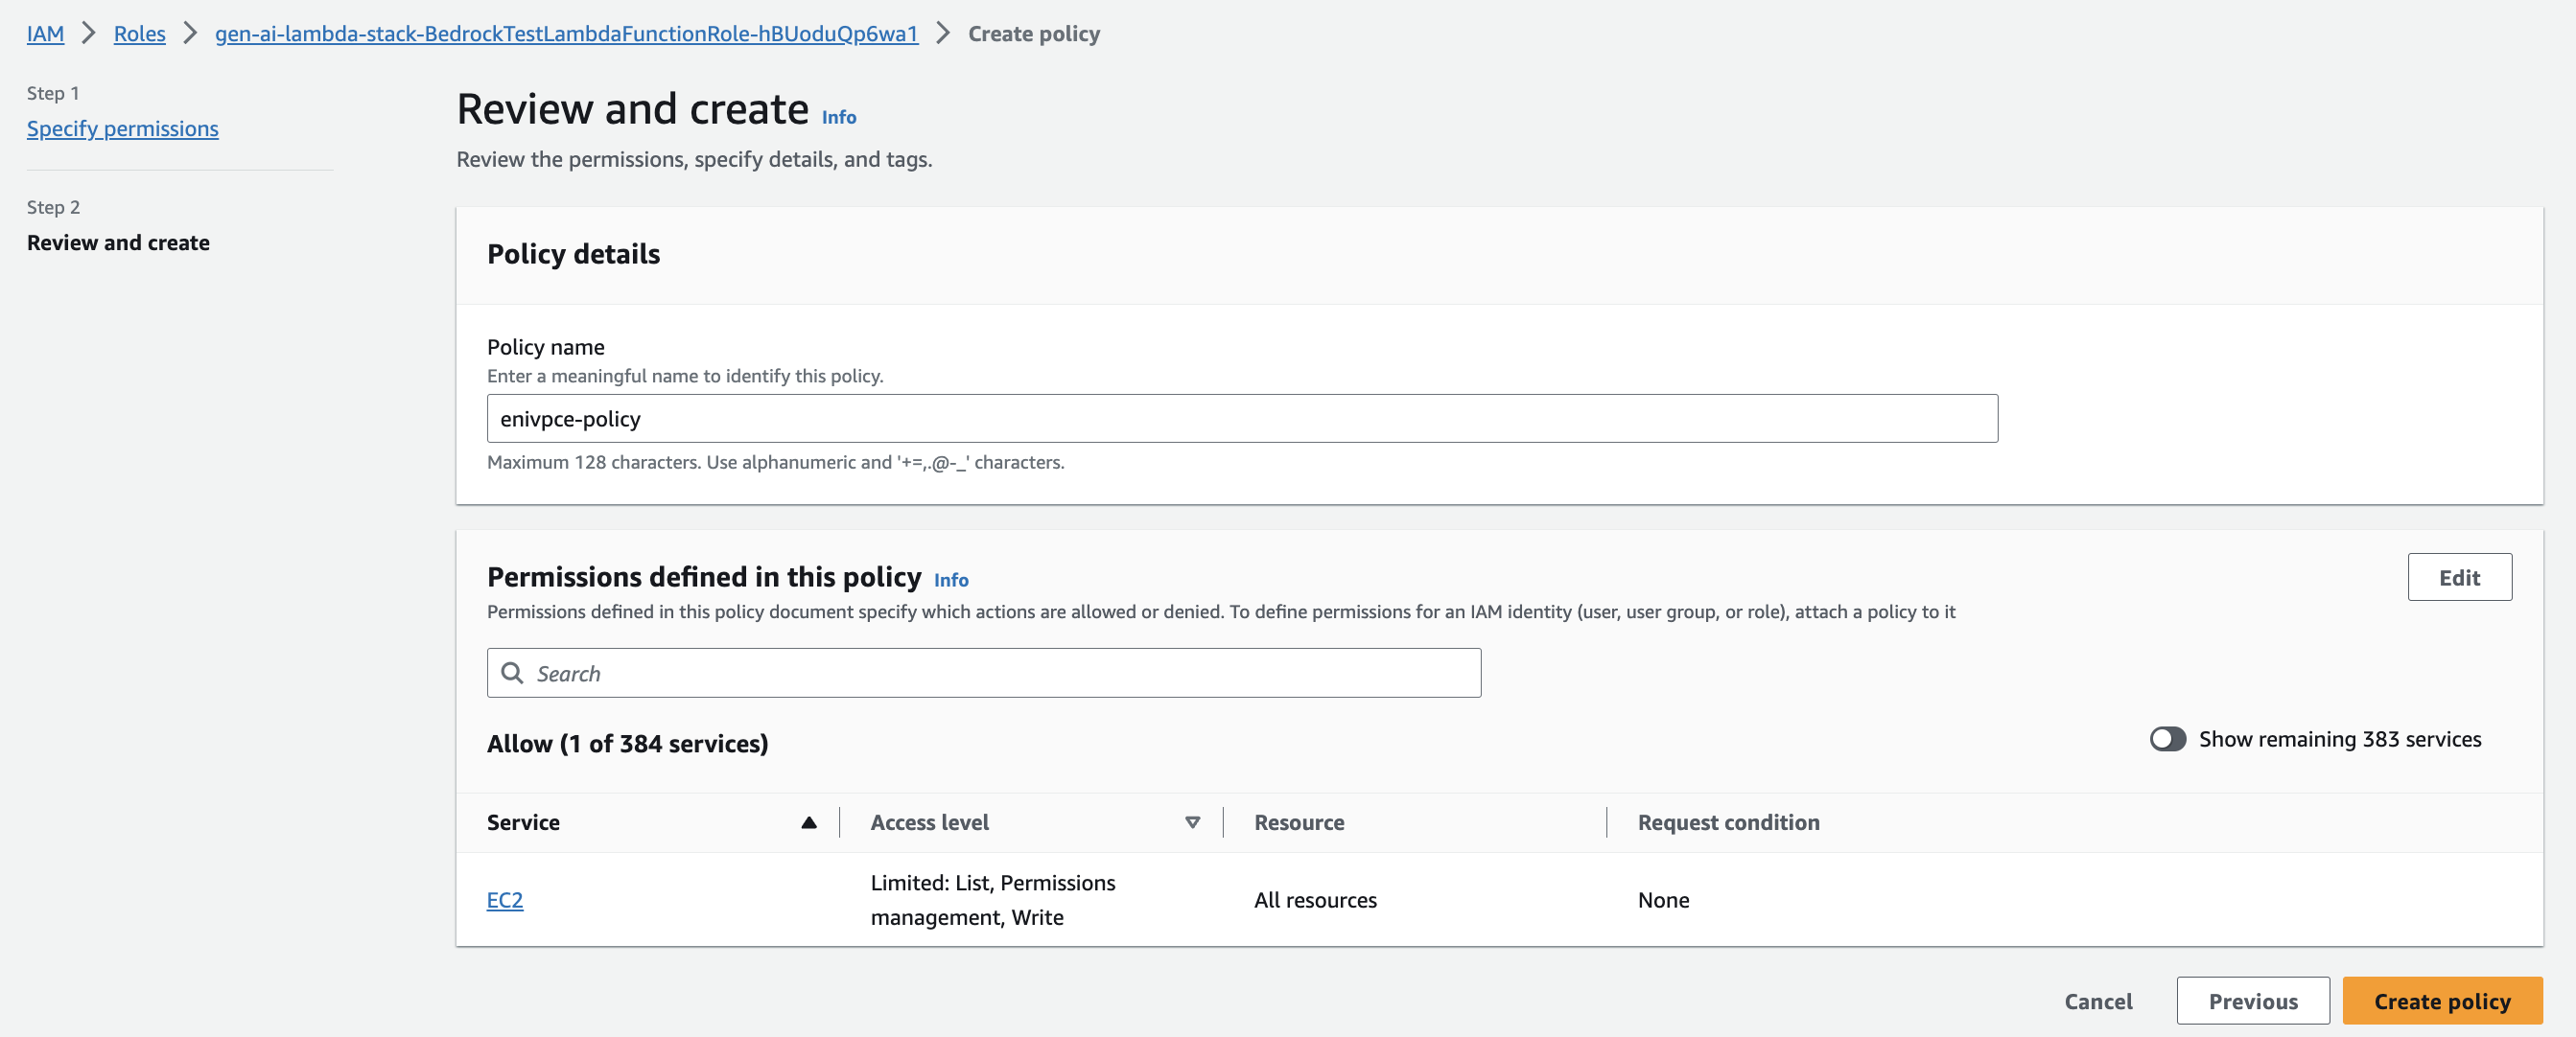This screenshot has height=1037, width=2576.
Task: Click the Access level sort arrow
Action: 1191,822
